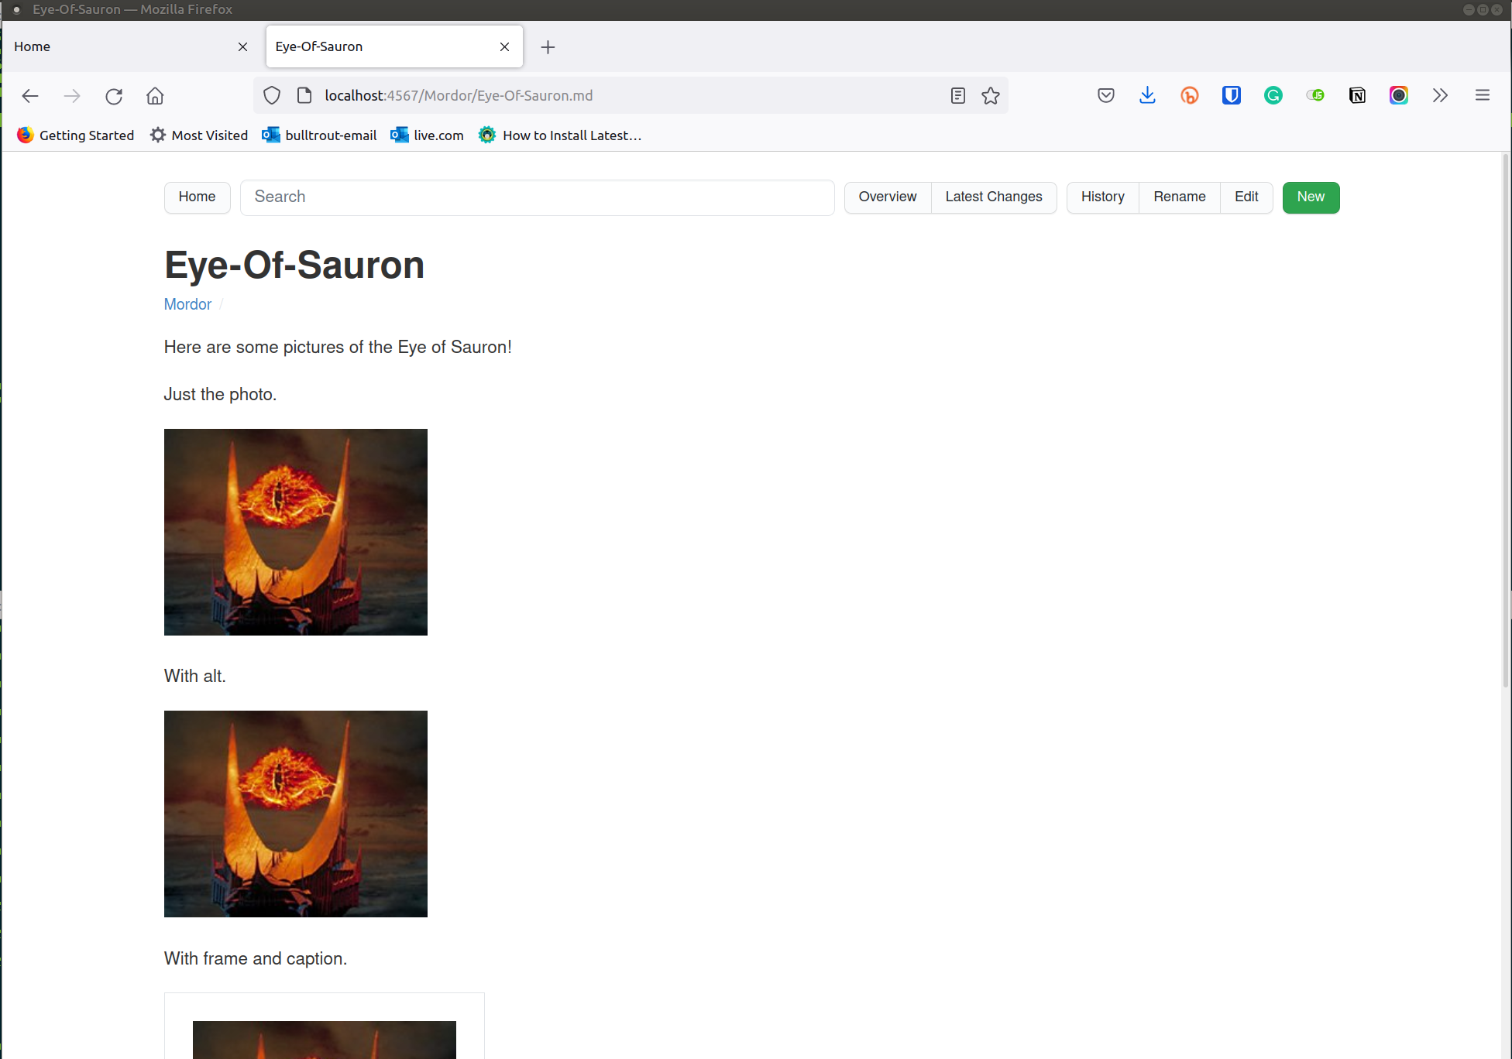Image resolution: width=1512 pixels, height=1059 pixels.
Task: Open the Bitwarden extension
Action: [1231, 95]
